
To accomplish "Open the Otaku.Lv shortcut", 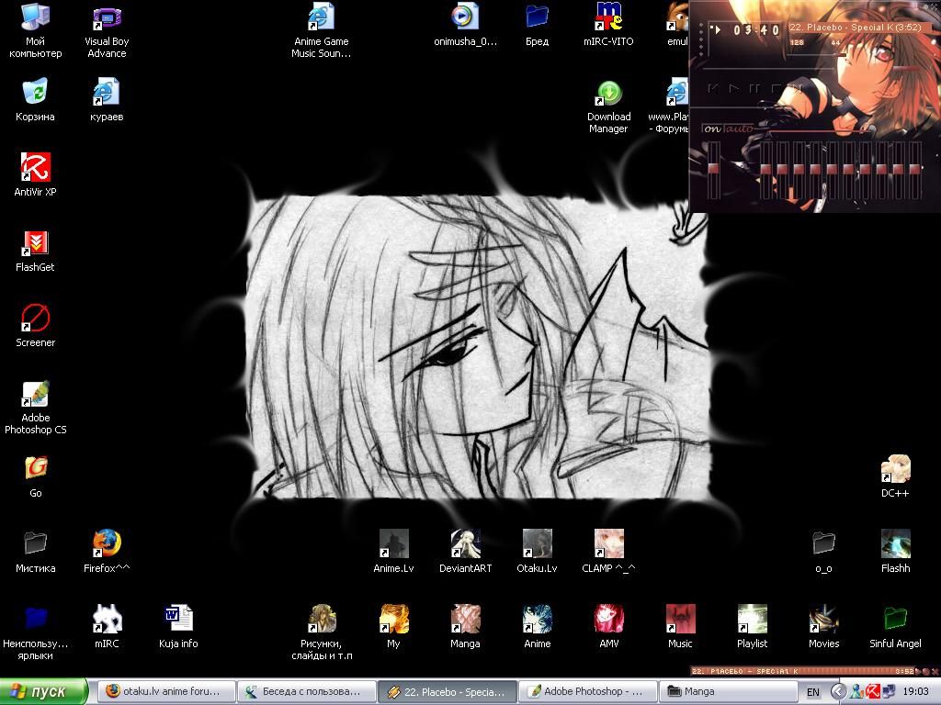I will 537,552.
